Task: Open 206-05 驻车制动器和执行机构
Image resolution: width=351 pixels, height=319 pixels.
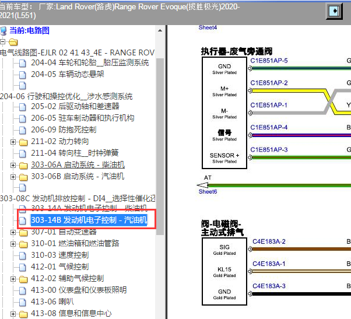Action: tap(83, 118)
